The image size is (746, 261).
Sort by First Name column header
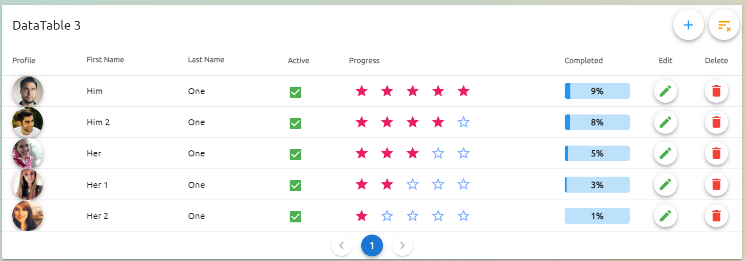(x=105, y=60)
